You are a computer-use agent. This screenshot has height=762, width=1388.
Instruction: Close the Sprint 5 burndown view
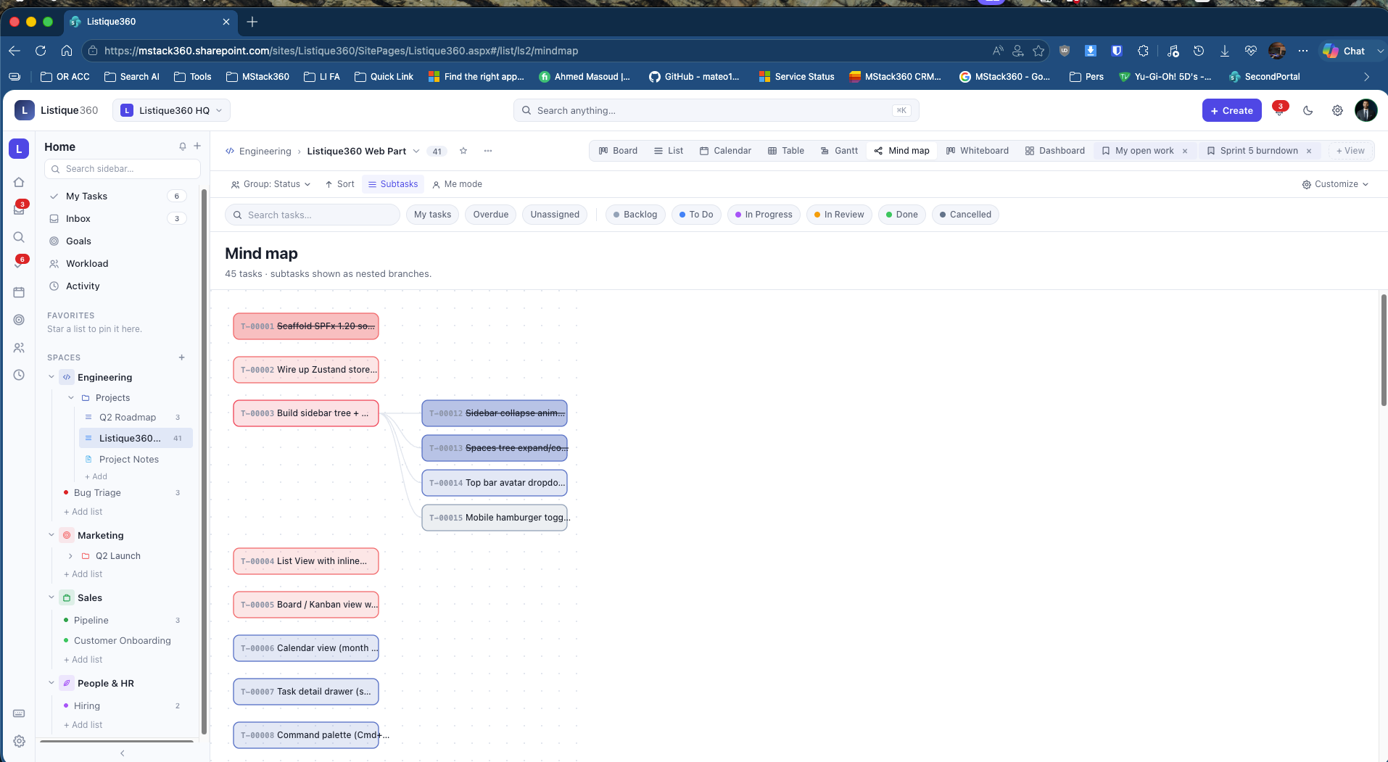pos(1309,151)
